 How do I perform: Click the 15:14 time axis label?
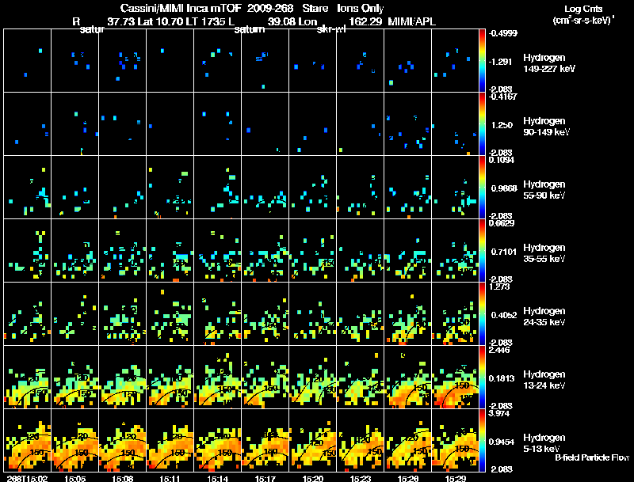tap(217, 477)
